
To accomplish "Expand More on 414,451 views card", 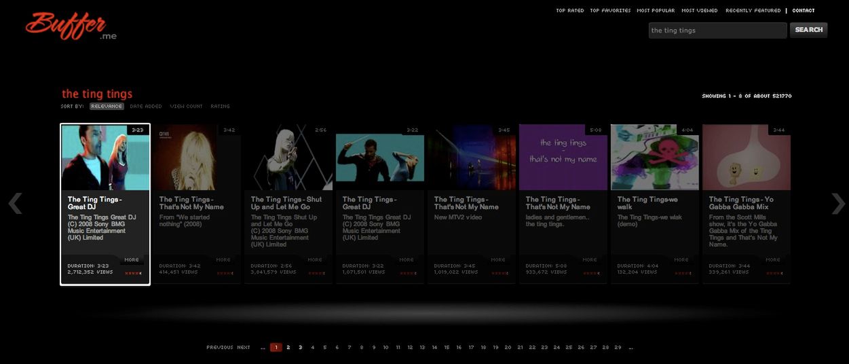I will (223, 259).
